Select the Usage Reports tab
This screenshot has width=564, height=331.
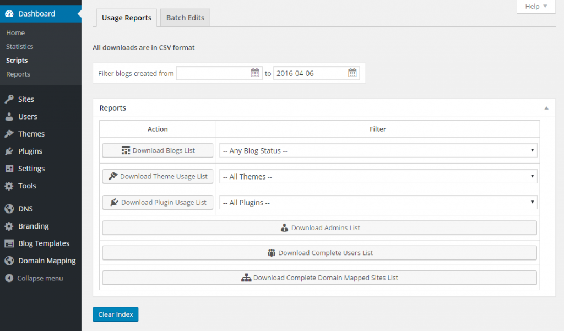[126, 17]
